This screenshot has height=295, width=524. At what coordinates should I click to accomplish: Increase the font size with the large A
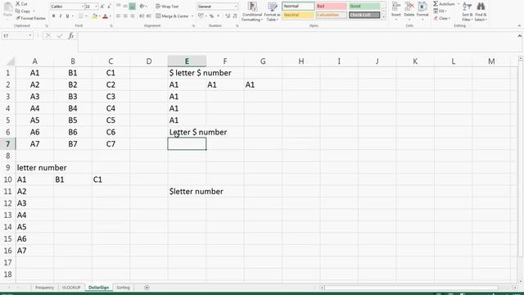click(102, 7)
